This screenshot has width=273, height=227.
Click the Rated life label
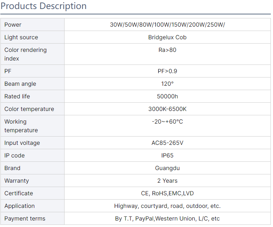pyautogui.click(x=17, y=97)
